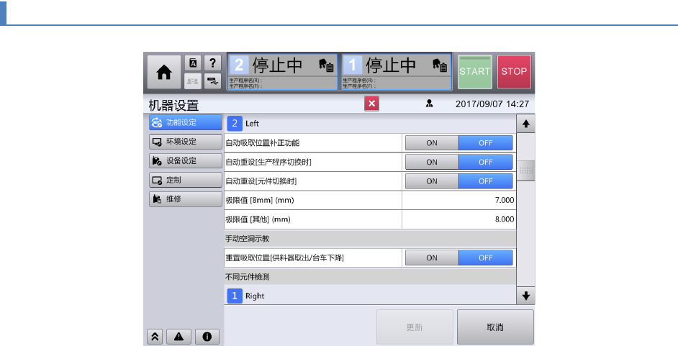
Task: Turn ON 自动吸取位置补正功能
Action: [432, 143]
